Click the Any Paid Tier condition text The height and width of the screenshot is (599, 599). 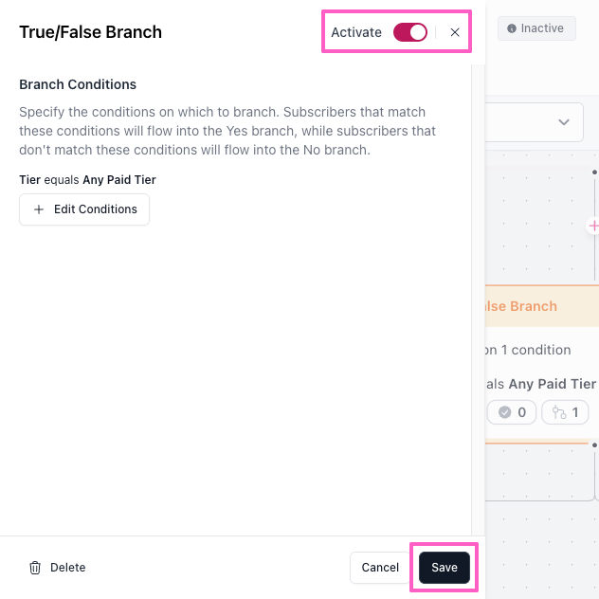click(552, 384)
